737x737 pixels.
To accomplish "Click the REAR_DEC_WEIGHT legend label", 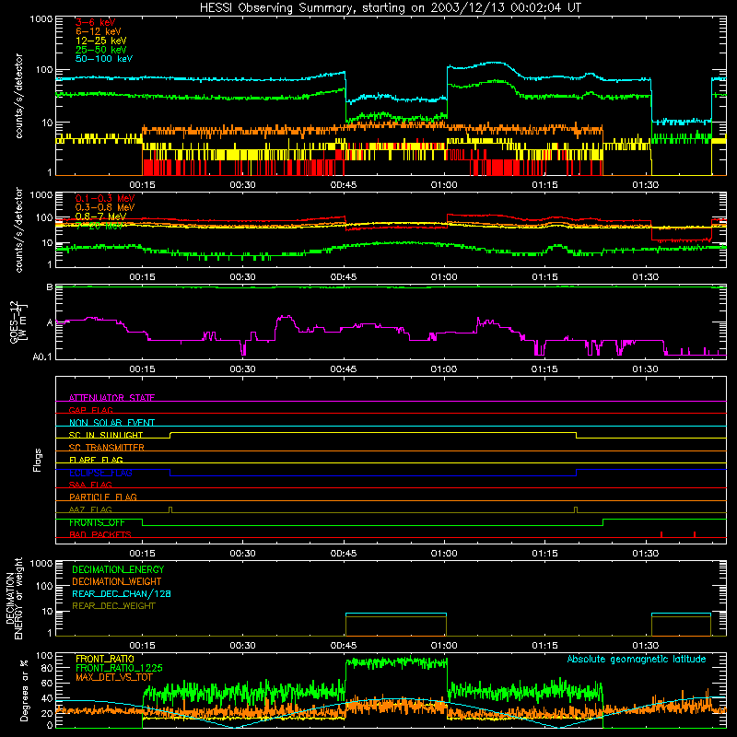I will point(113,606).
